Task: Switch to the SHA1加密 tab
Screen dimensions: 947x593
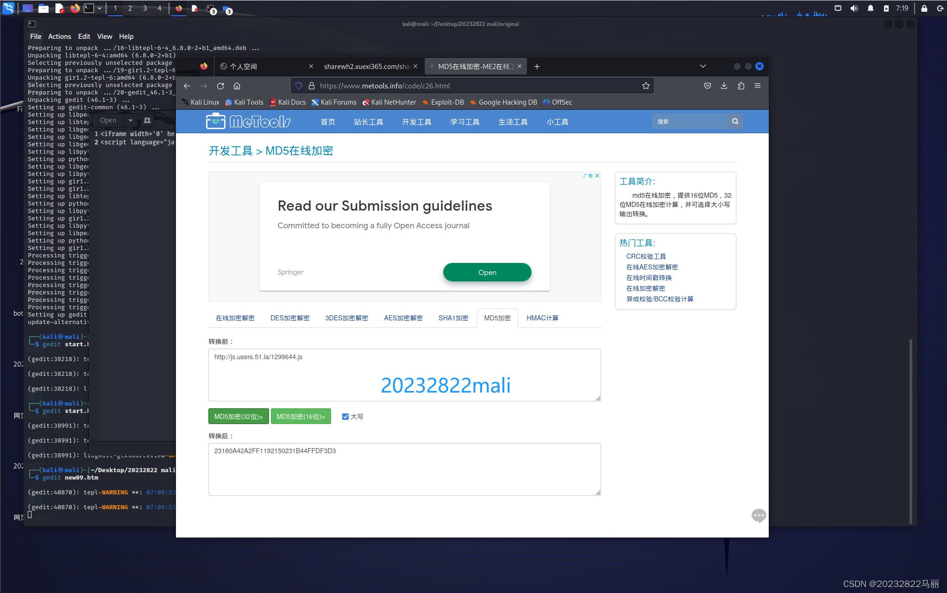Action: (x=453, y=318)
